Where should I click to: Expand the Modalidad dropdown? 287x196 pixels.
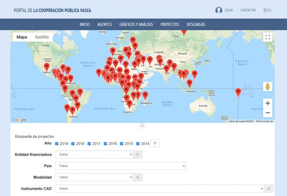pyautogui.click(x=94, y=177)
